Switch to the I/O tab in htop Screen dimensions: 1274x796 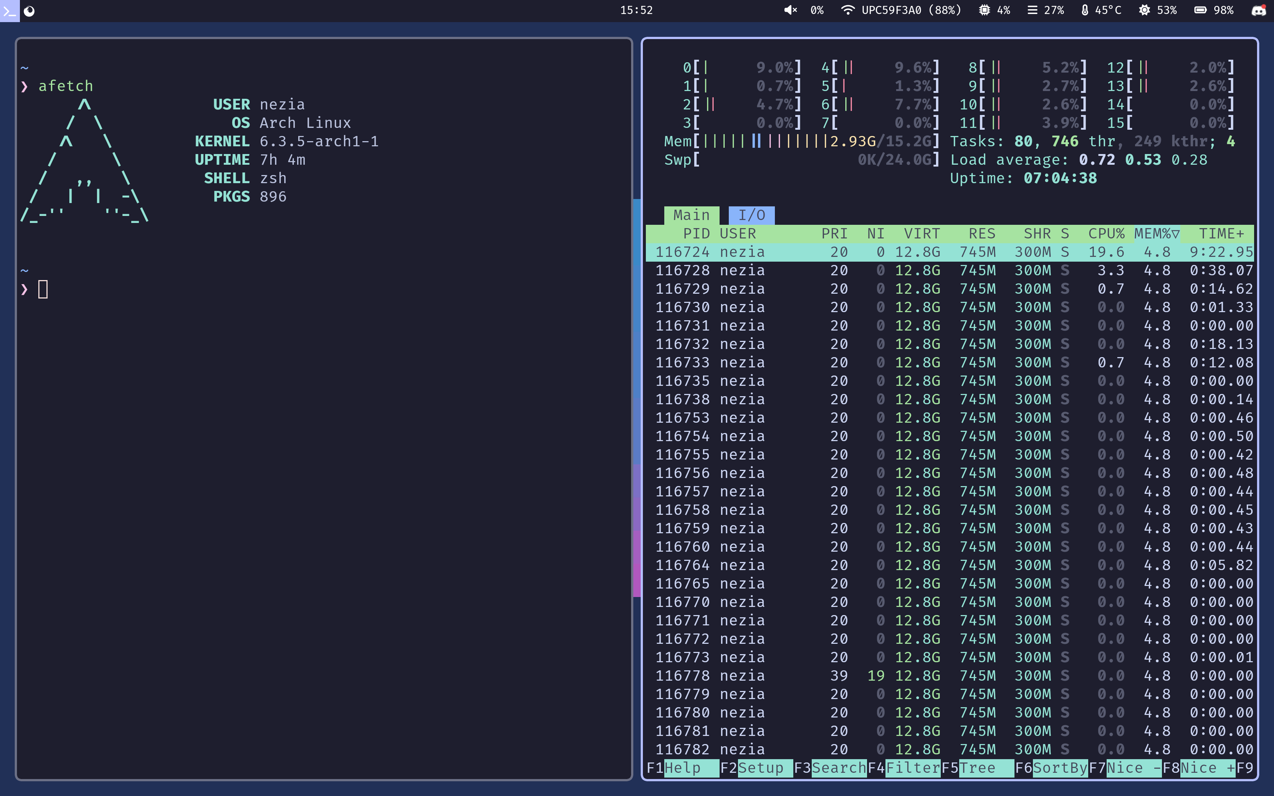pos(752,214)
